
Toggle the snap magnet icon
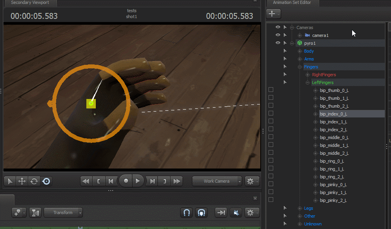pyautogui.click(x=186, y=213)
